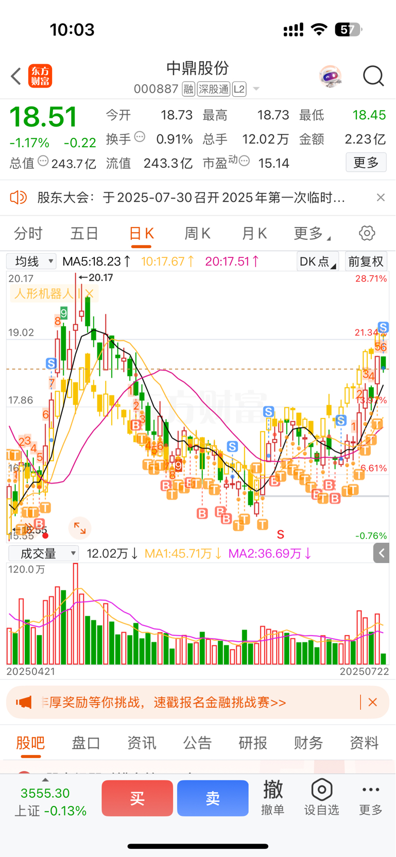Expand the stock title dropdown arrow
Viewport: 396px width, 857px height.
coord(256,90)
